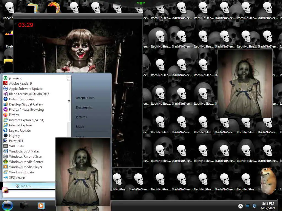Open the Music link in the Start menu

click(80, 126)
